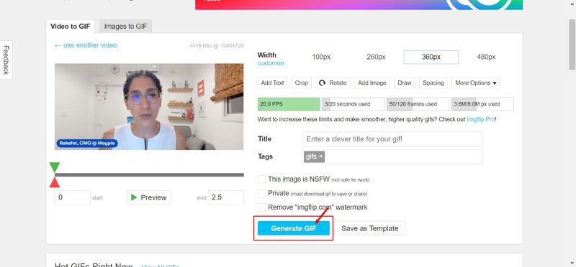This screenshot has height=267, width=576.
Task: Click the 20.0 FPS usage bar
Action: (289, 104)
